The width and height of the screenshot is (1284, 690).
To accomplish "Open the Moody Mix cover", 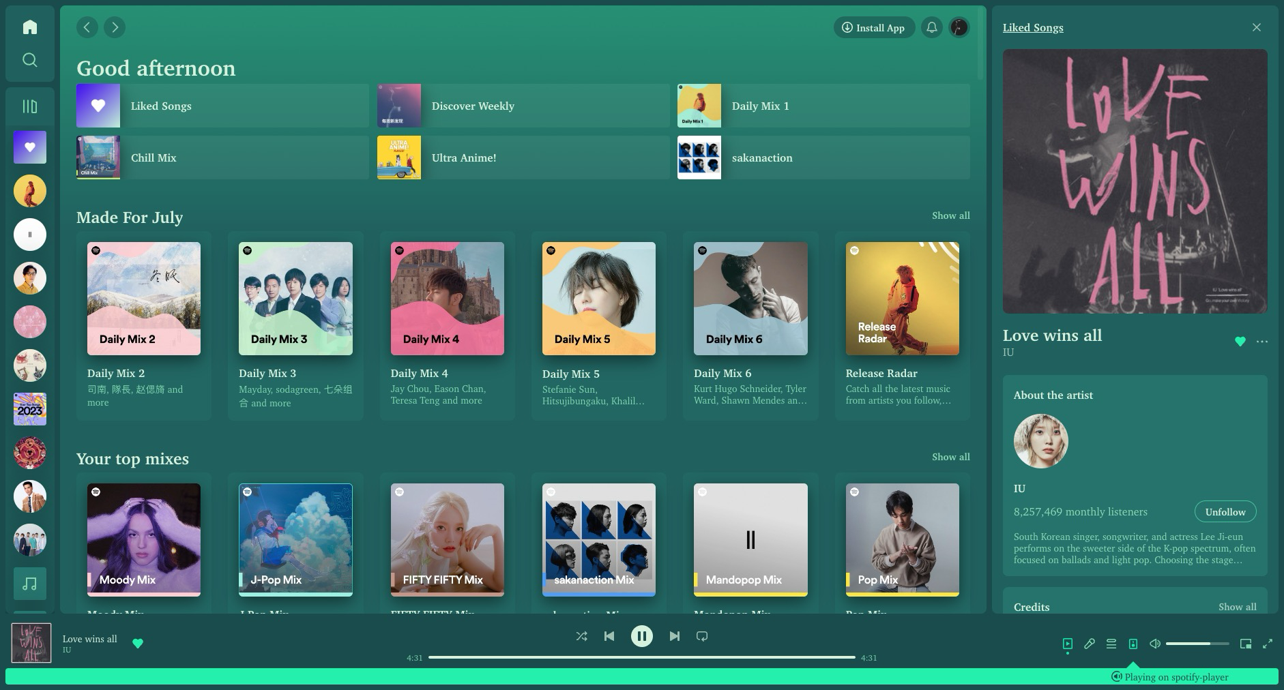I will (x=144, y=540).
